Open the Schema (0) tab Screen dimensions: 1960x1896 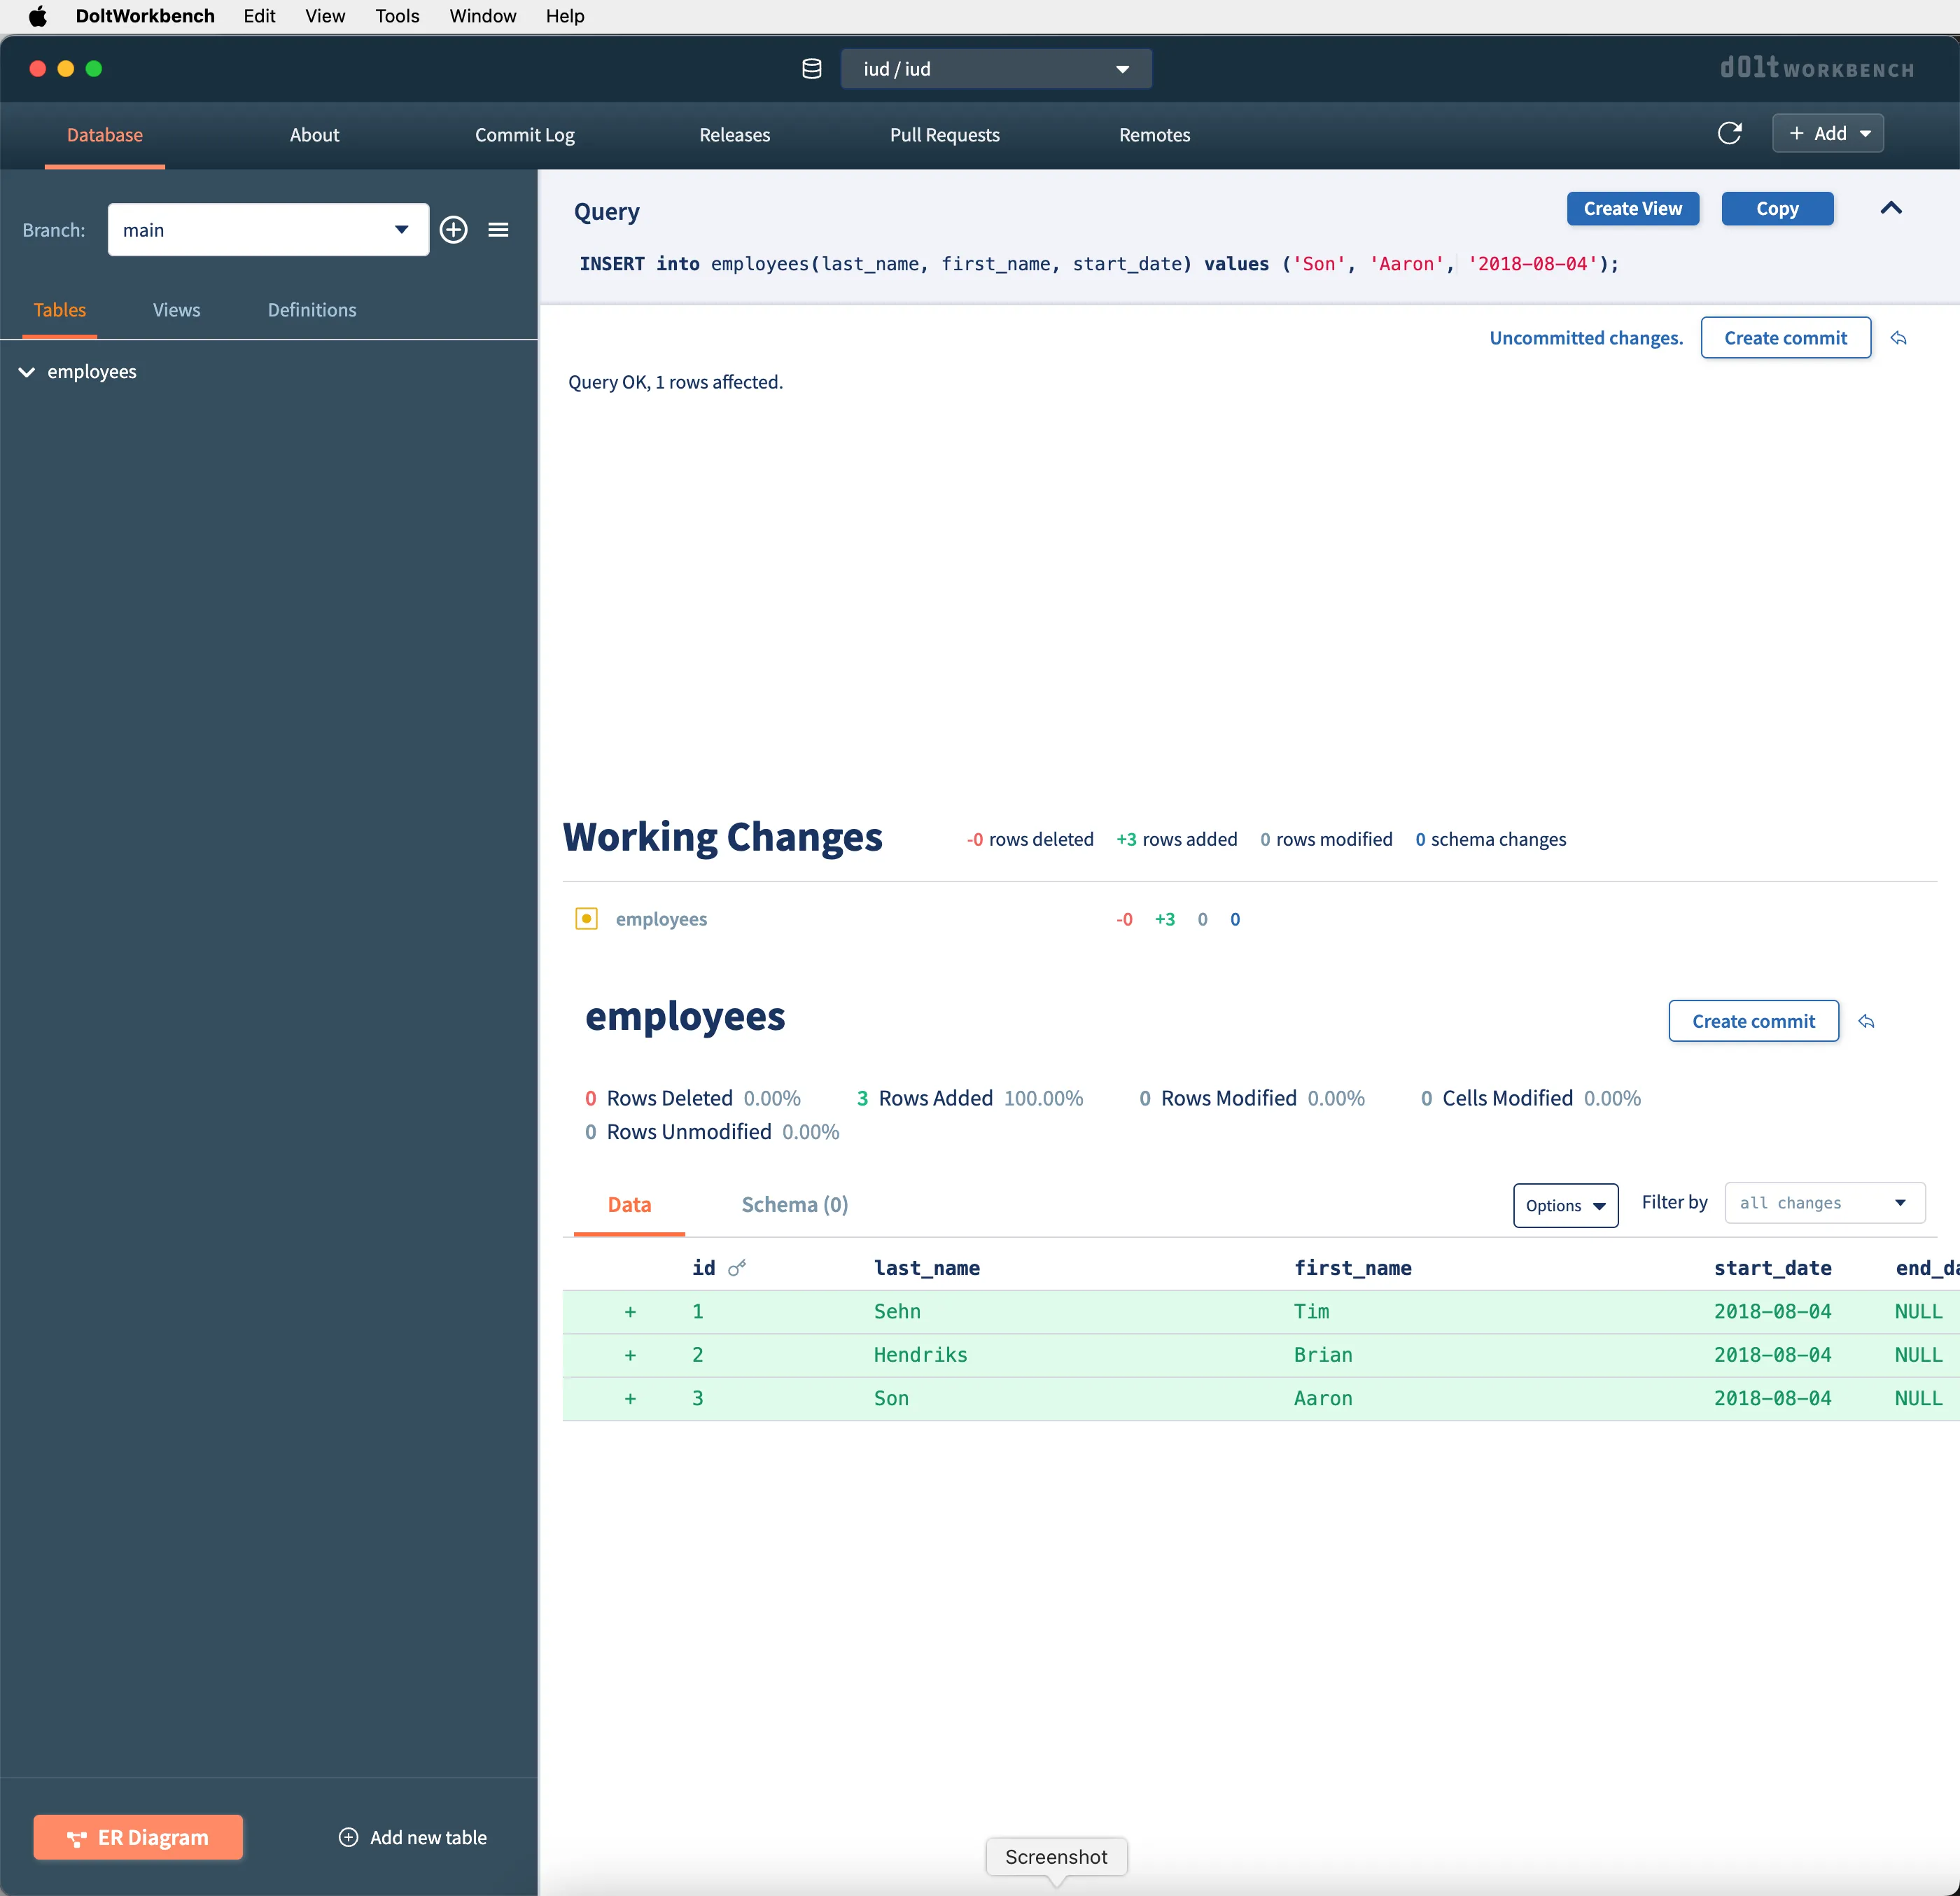tap(794, 1204)
